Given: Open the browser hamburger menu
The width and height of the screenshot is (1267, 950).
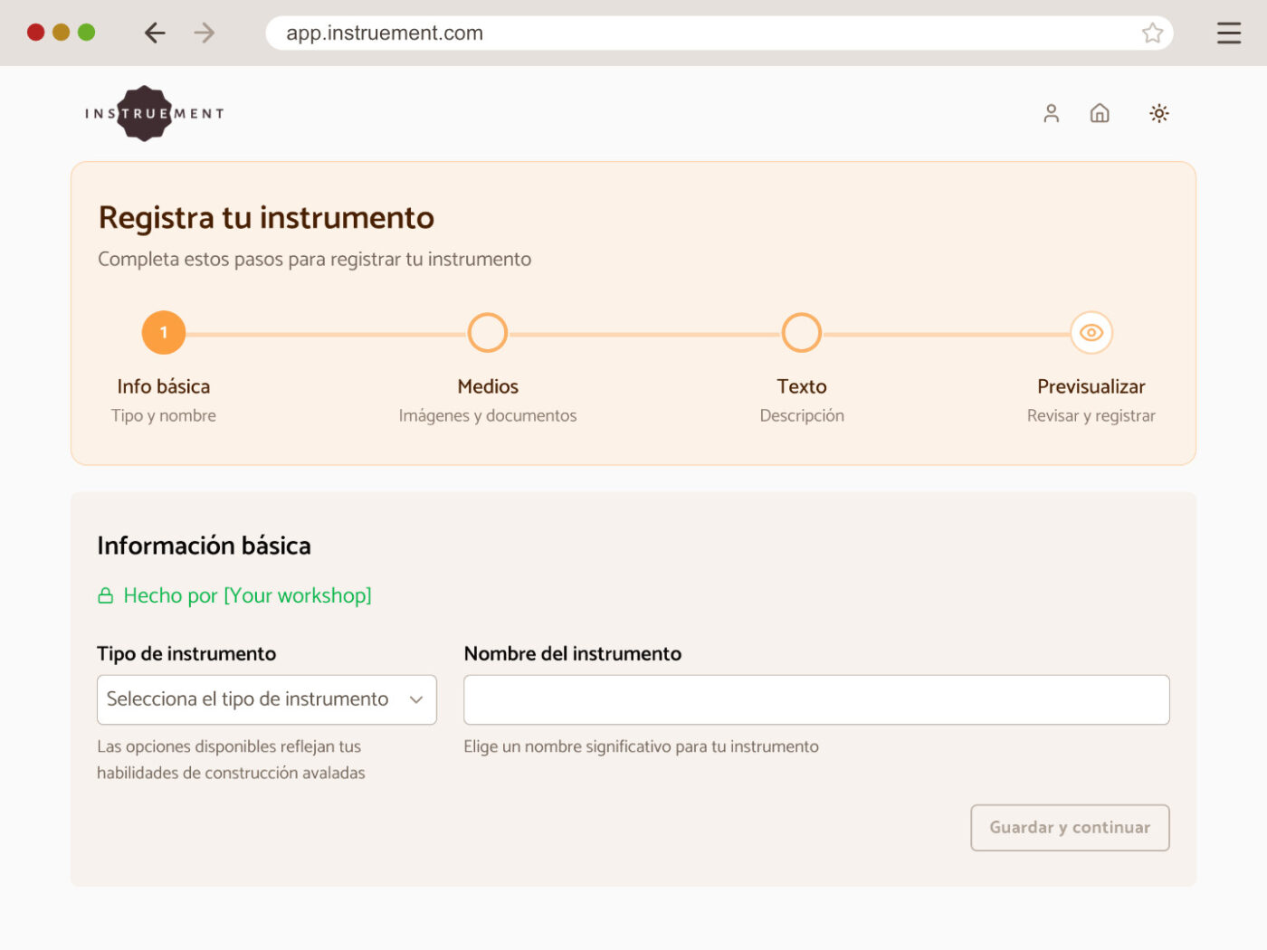Looking at the screenshot, I should pyautogui.click(x=1228, y=33).
